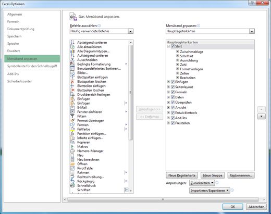The width and height of the screenshot is (271, 214).
Task: Select the E-Mail command icon
Action: tap(72, 107)
